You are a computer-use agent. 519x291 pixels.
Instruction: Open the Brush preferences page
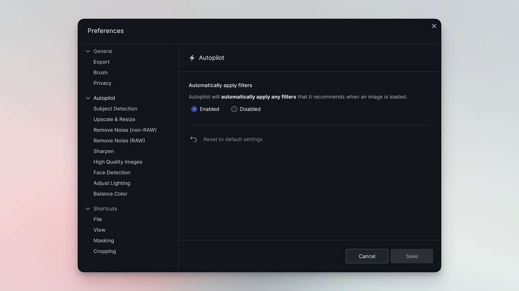(x=100, y=72)
